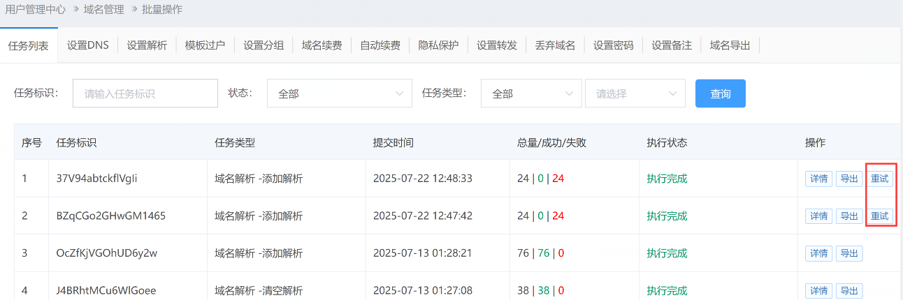
Task: Open the 设置解析 tab
Action: click(147, 45)
